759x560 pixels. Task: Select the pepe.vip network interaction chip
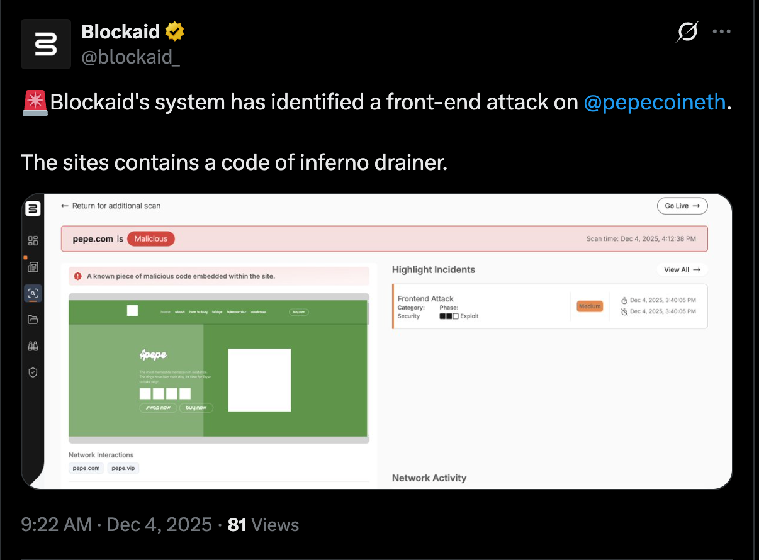click(x=123, y=468)
